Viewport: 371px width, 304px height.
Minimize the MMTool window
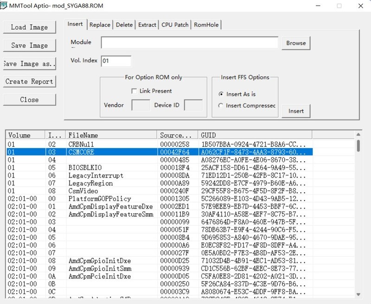318,6
